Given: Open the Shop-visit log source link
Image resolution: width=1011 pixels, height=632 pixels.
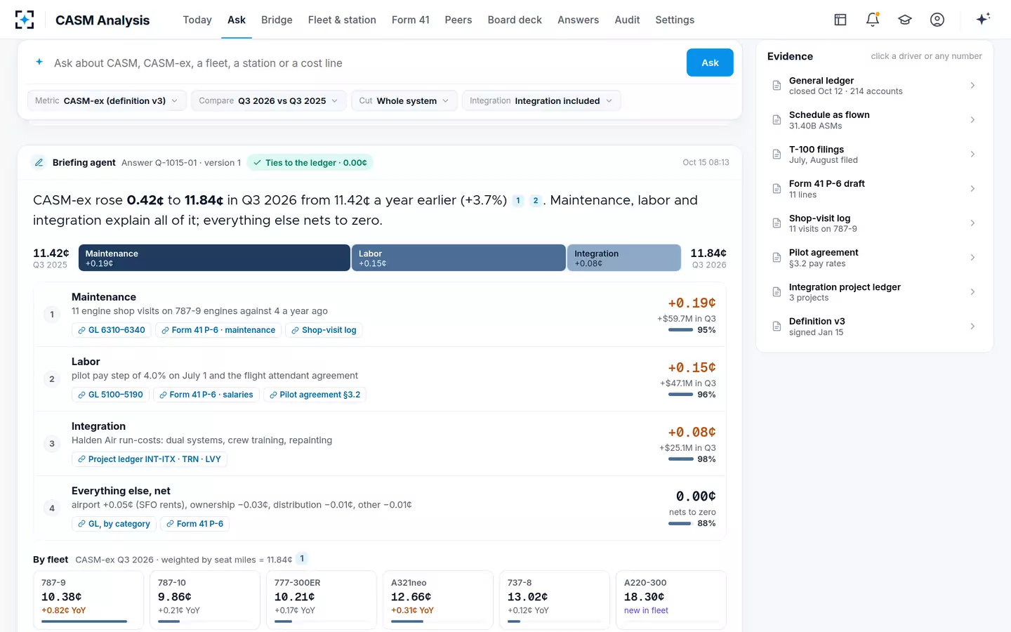Looking at the screenshot, I should 324,330.
